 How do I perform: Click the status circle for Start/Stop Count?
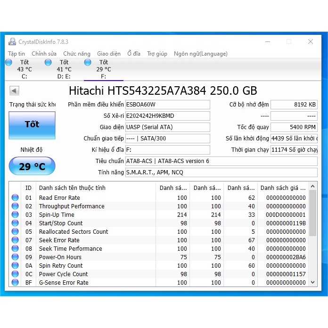point(15,223)
